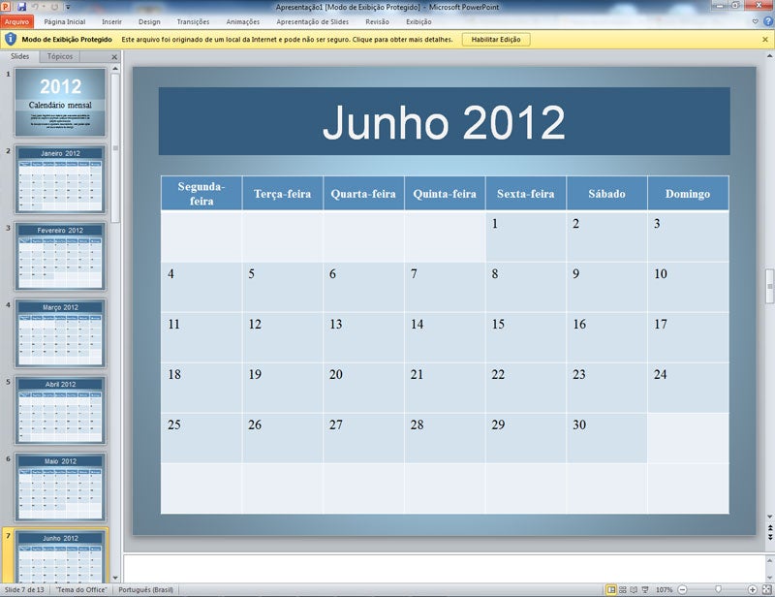Screen dimensions: 775x597
Task: Click the Junho 2012 slide title
Action: click(444, 122)
